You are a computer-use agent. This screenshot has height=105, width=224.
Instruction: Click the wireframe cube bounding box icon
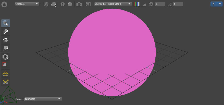(46, 4)
